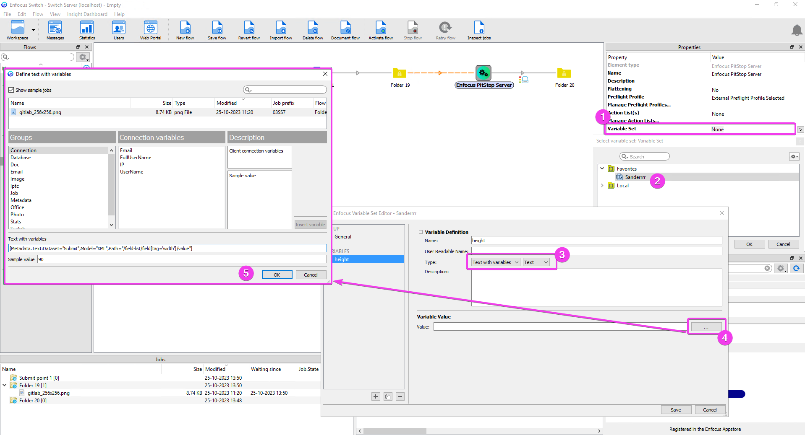Click the Import flow icon
Screen dimensions: 805x435
coord(281,30)
